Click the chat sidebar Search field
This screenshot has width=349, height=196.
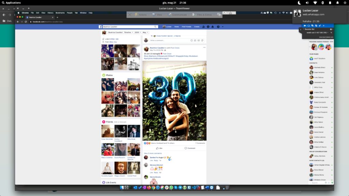tap(317, 183)
